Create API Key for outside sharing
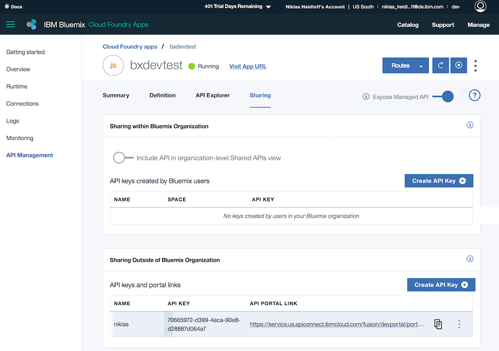499x351 pixels. tap(441, 285)
